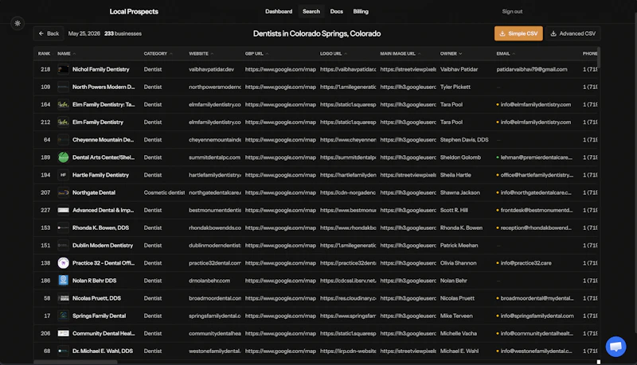The image size is (637, 365).
Task: Click Nolan R Behr DDS blue logo
Action: pyautogui.click(x=64, y=281)
